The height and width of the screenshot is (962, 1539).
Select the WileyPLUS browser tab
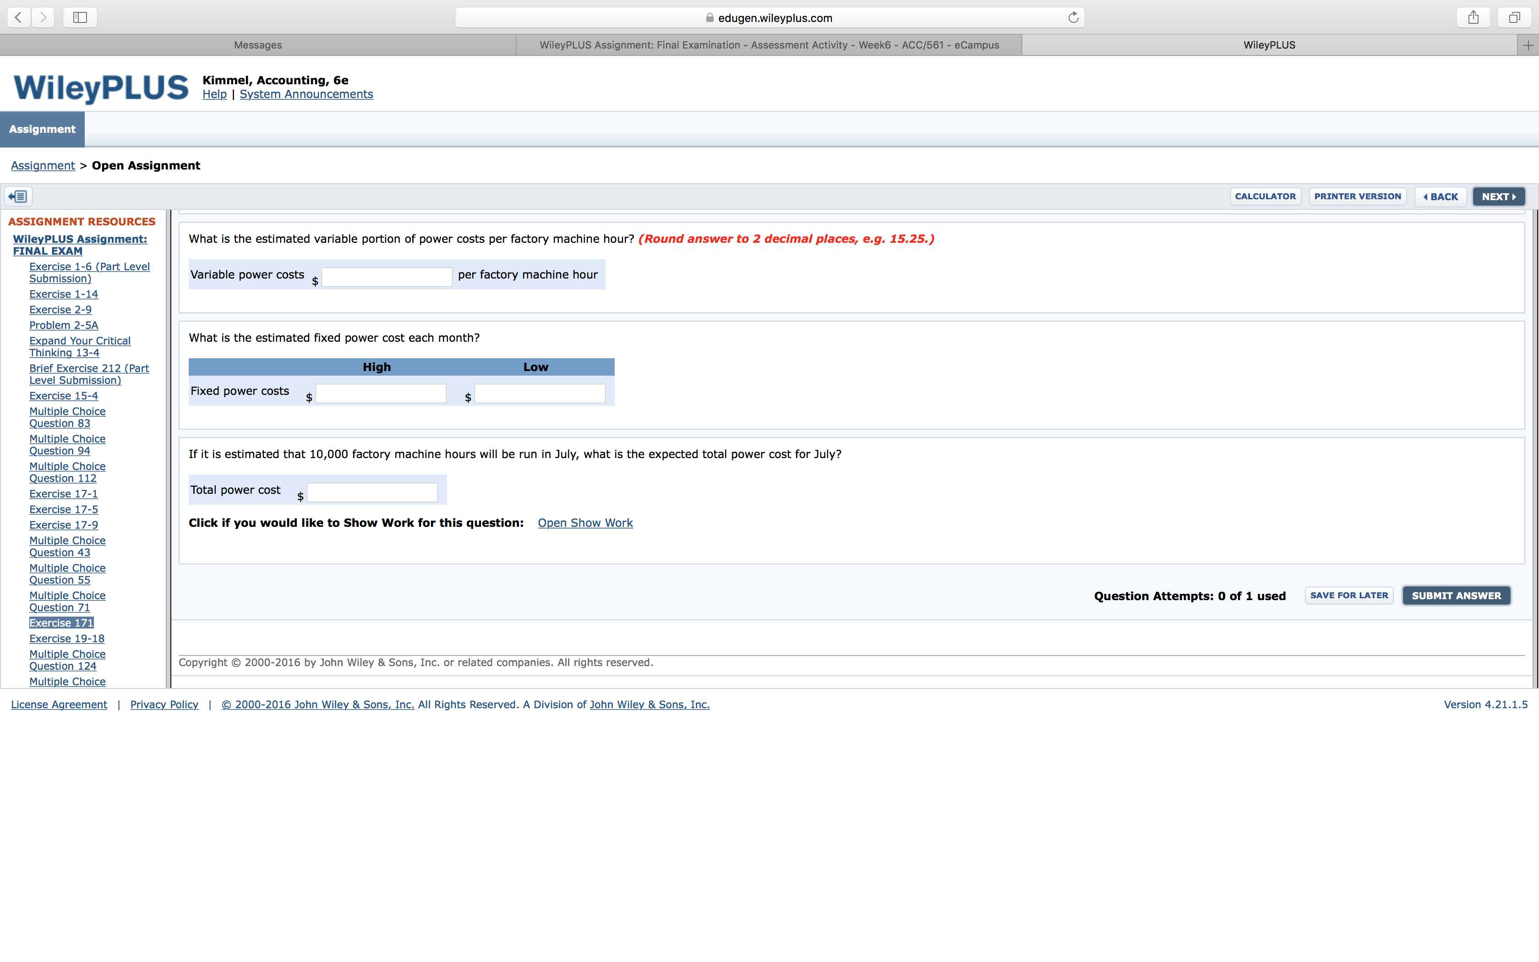coord(1269,45)
